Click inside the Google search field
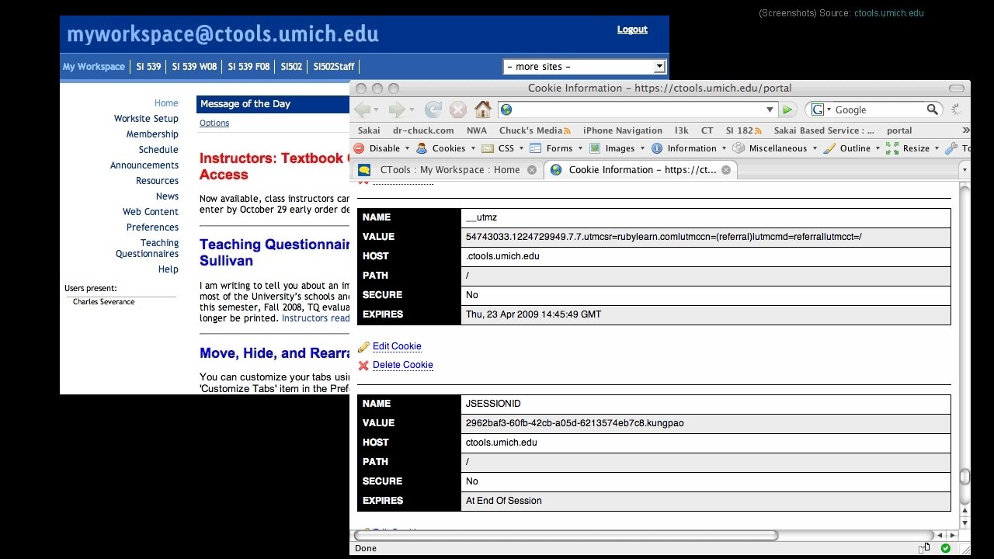The height and width of the screenshot is (559, 994). [880, 110]
